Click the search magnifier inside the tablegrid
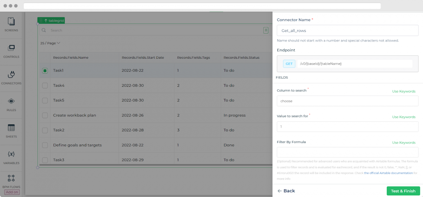Image resolution: width=423 pixels, height=197 pixels. pos(44,30)
